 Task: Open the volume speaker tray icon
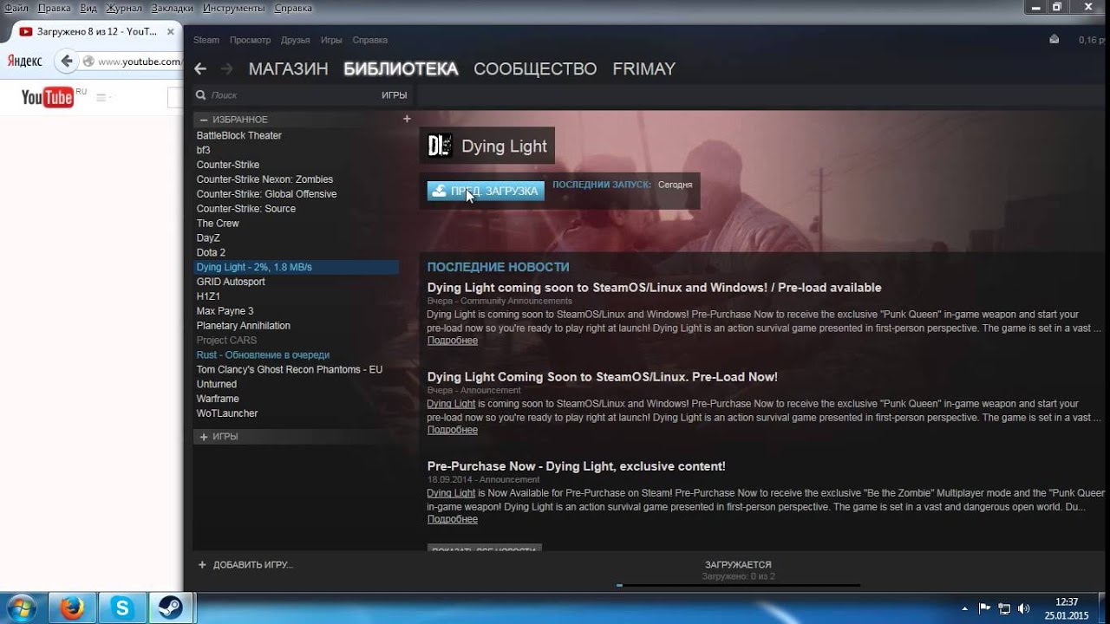pyautogui.click(x=1024, y=608)
